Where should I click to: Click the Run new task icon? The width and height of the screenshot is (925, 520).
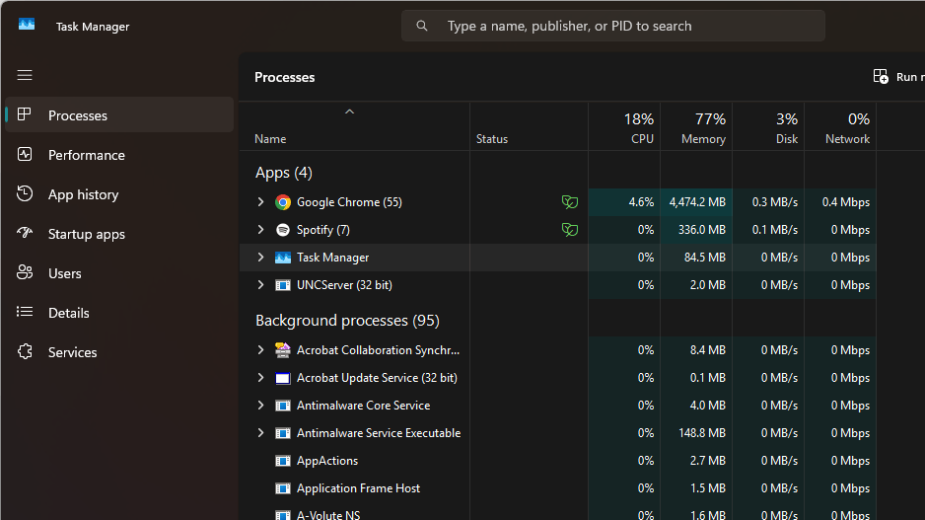click(x=882, y=77)
